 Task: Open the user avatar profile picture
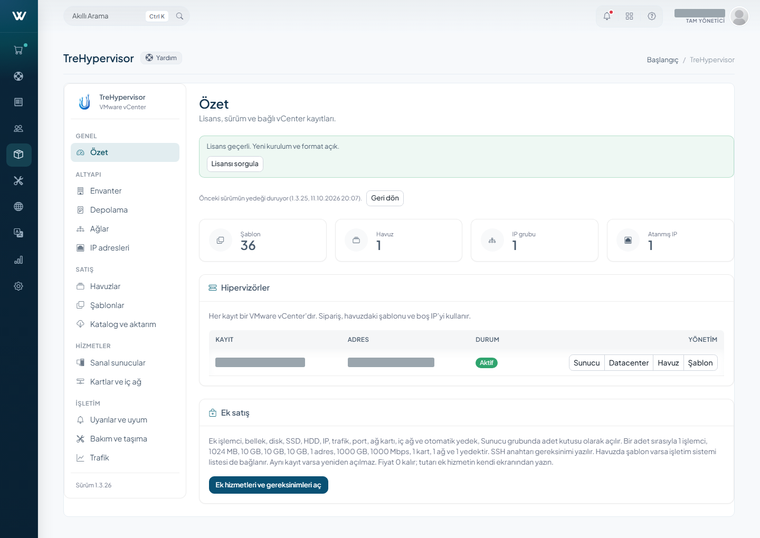click(x=739, y=16)
